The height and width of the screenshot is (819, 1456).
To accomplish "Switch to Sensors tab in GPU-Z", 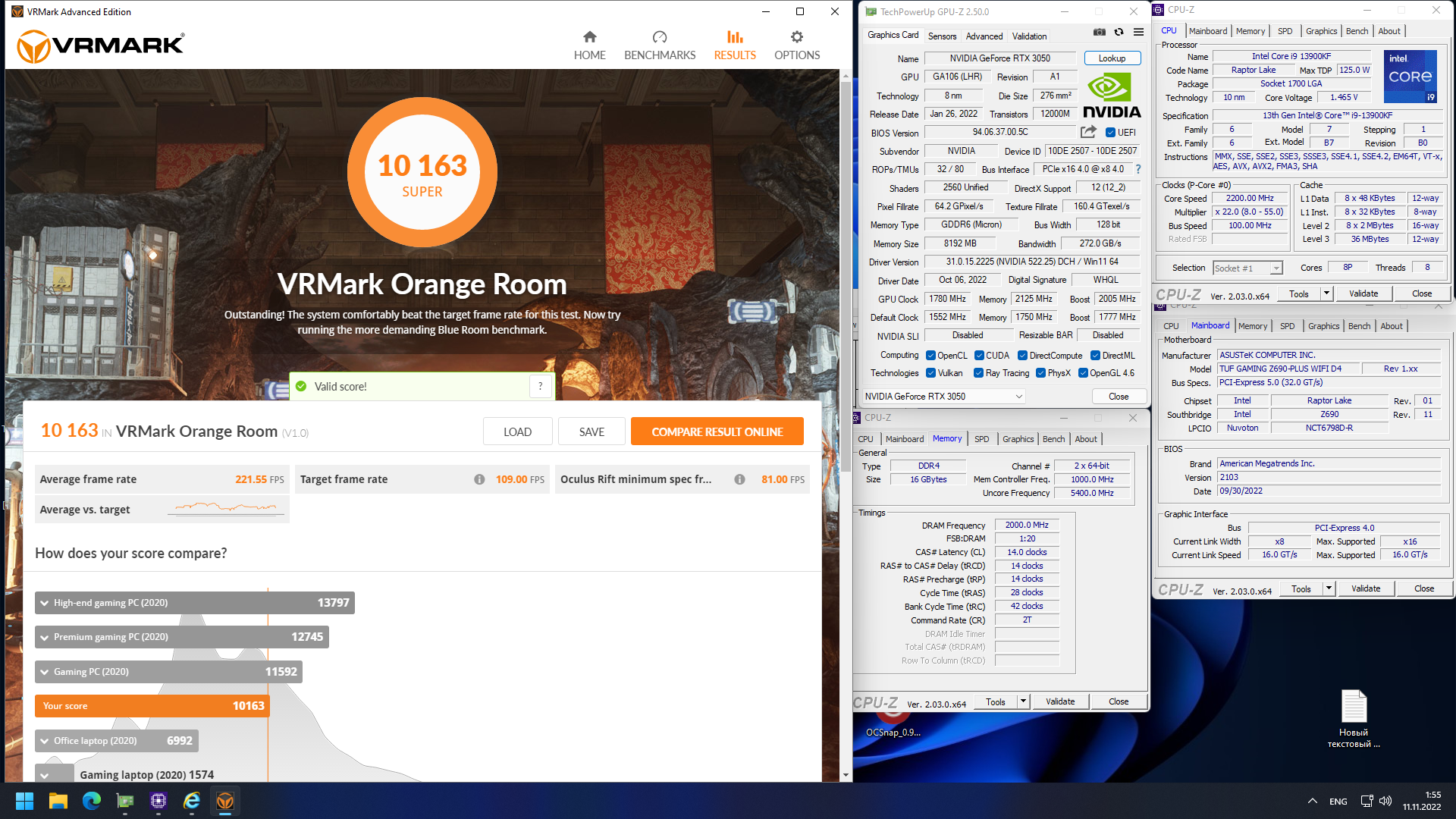I will tap(942, 36).
